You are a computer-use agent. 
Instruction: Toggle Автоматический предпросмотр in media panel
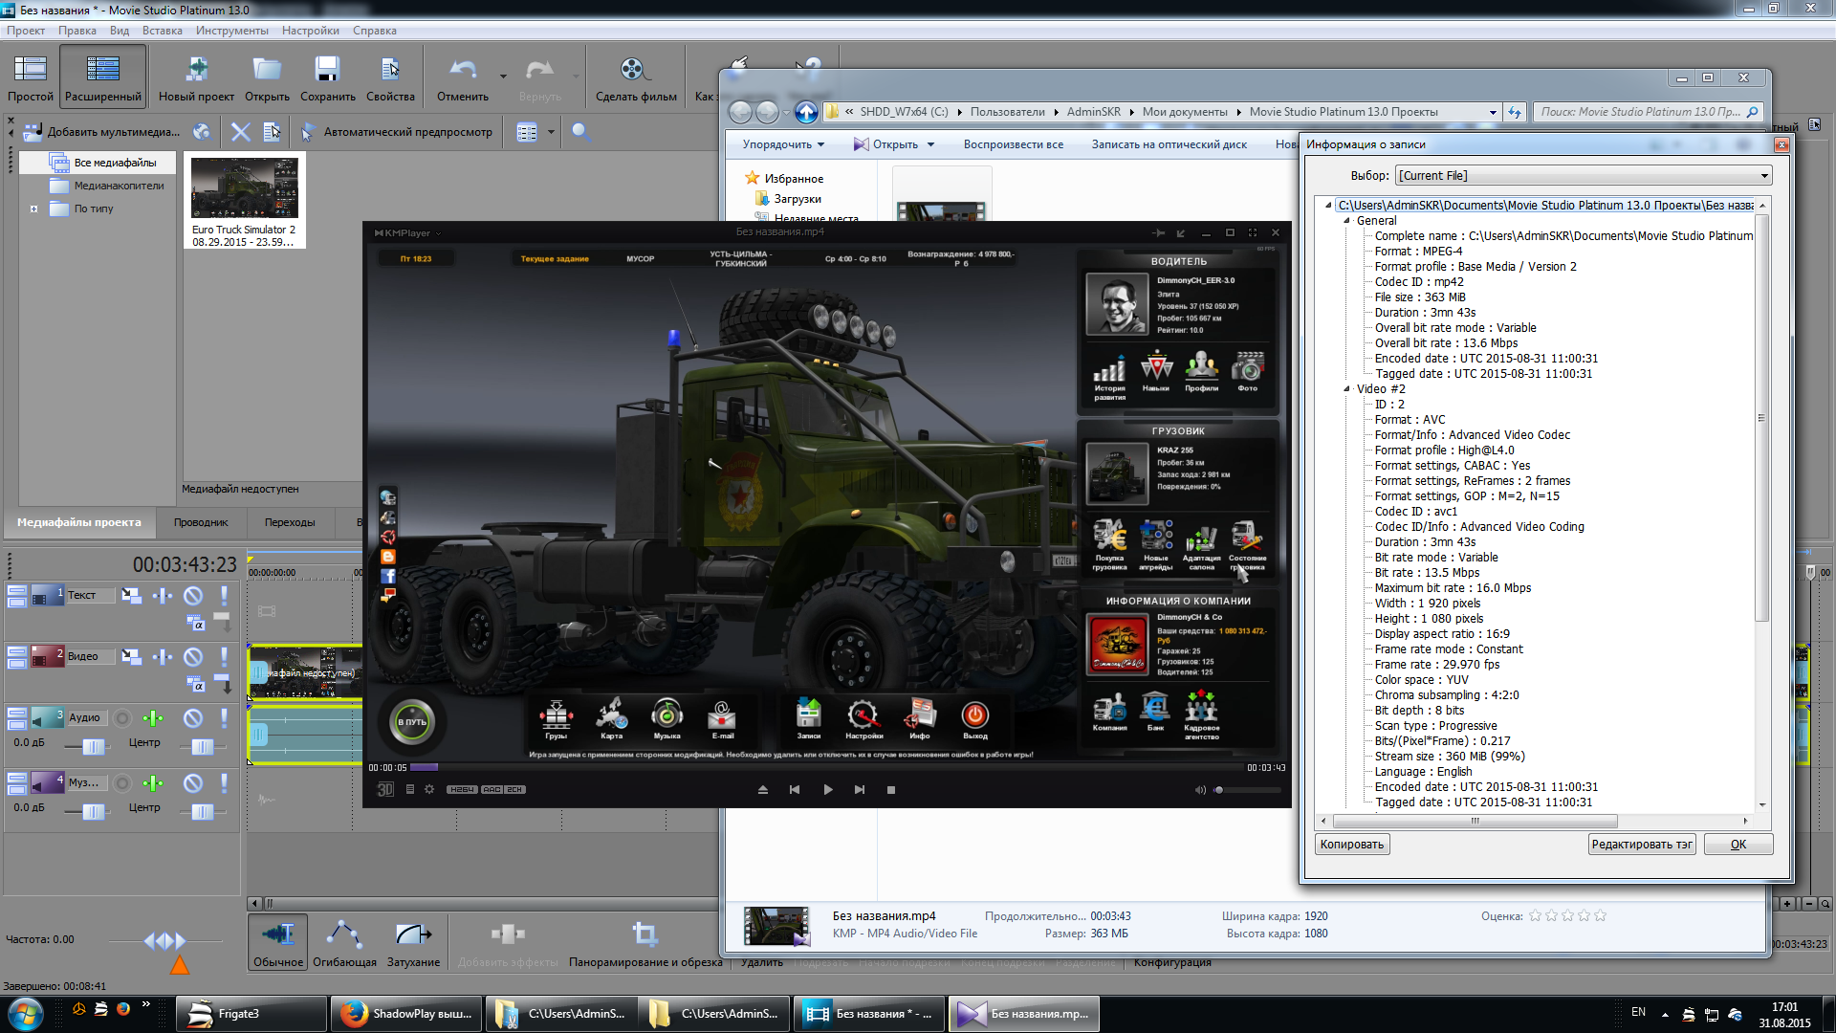coord(398,132)
